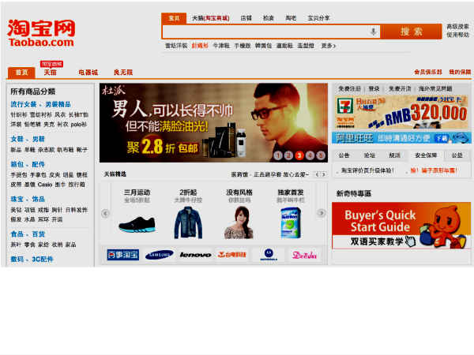This screenshot has height=355, width=474.
Task: Click the Motorola brand logo
Action: pos(269,255)
